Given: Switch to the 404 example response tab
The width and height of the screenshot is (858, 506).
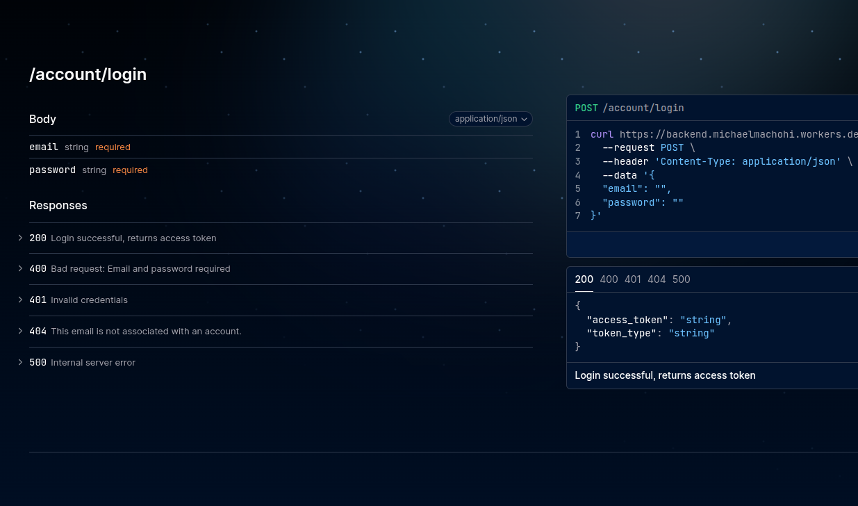Looking at the screenshot, I should click(x=657, y=279).
